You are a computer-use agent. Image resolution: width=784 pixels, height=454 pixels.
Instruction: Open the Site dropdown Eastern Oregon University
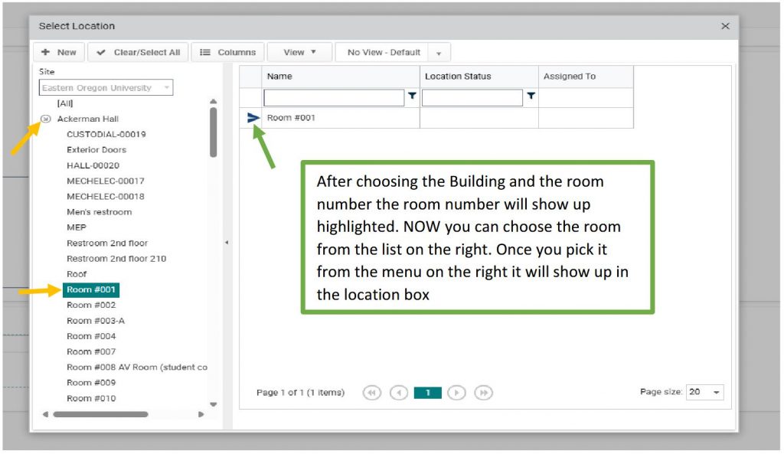(x=106, y=88)
